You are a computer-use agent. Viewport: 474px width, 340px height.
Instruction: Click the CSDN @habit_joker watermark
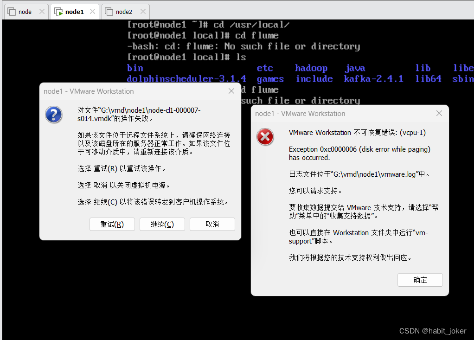433,331
